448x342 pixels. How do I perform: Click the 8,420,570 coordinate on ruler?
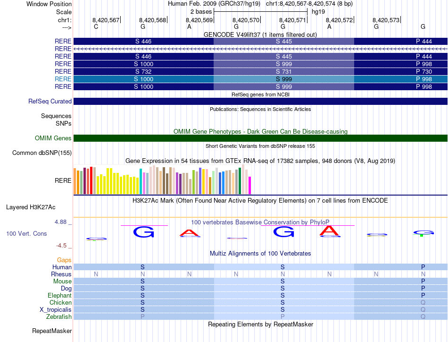click(x=246, y=20)
